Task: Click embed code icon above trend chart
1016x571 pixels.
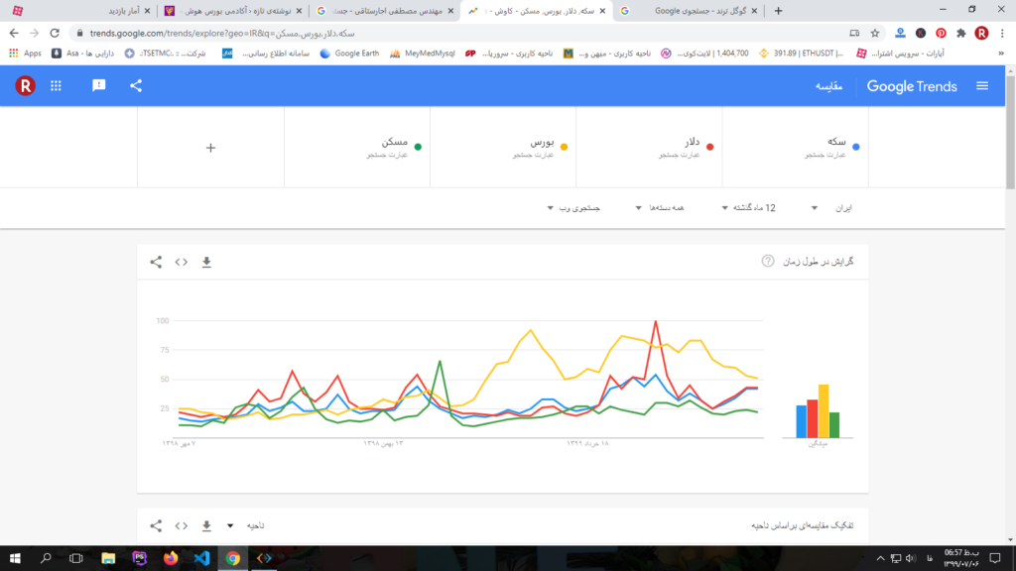Action: pos(182,262)
